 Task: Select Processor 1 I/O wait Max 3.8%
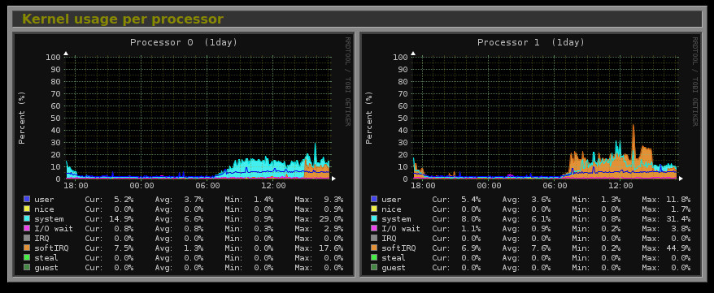coord(681,229)
